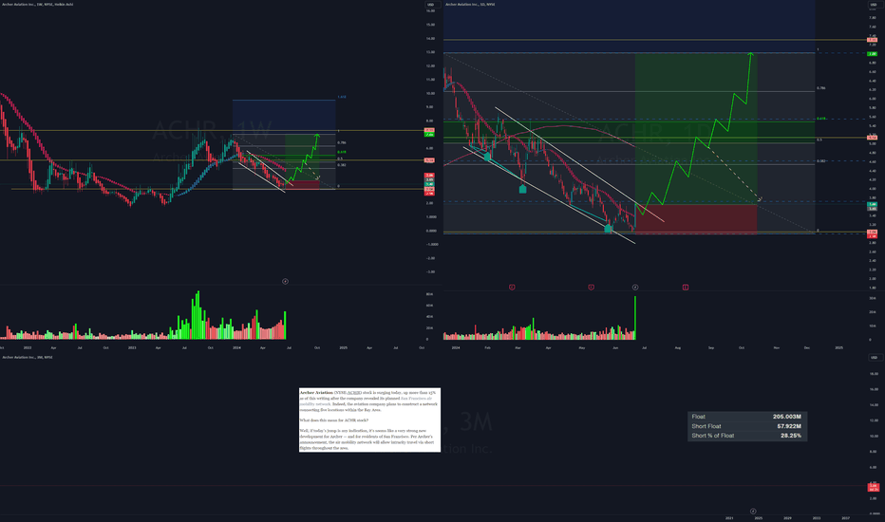Open the earnings marker near March on 1D chart
885x522 pixels.
pyautogui.click(x=512, y=288)
